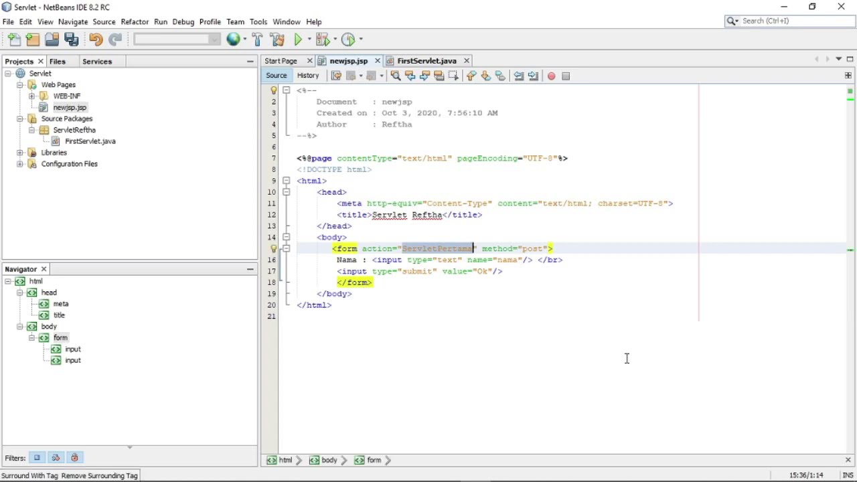
Task: Open the Services panel tab
Action: [x=97, y=62]
